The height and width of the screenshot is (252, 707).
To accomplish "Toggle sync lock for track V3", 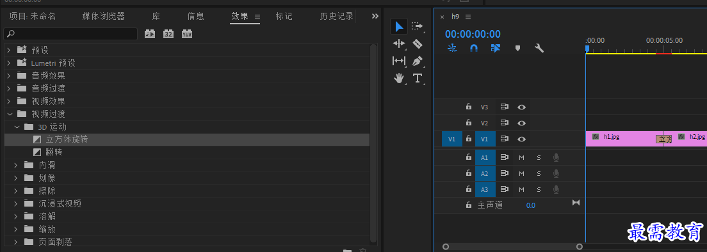I will [505, 107].
